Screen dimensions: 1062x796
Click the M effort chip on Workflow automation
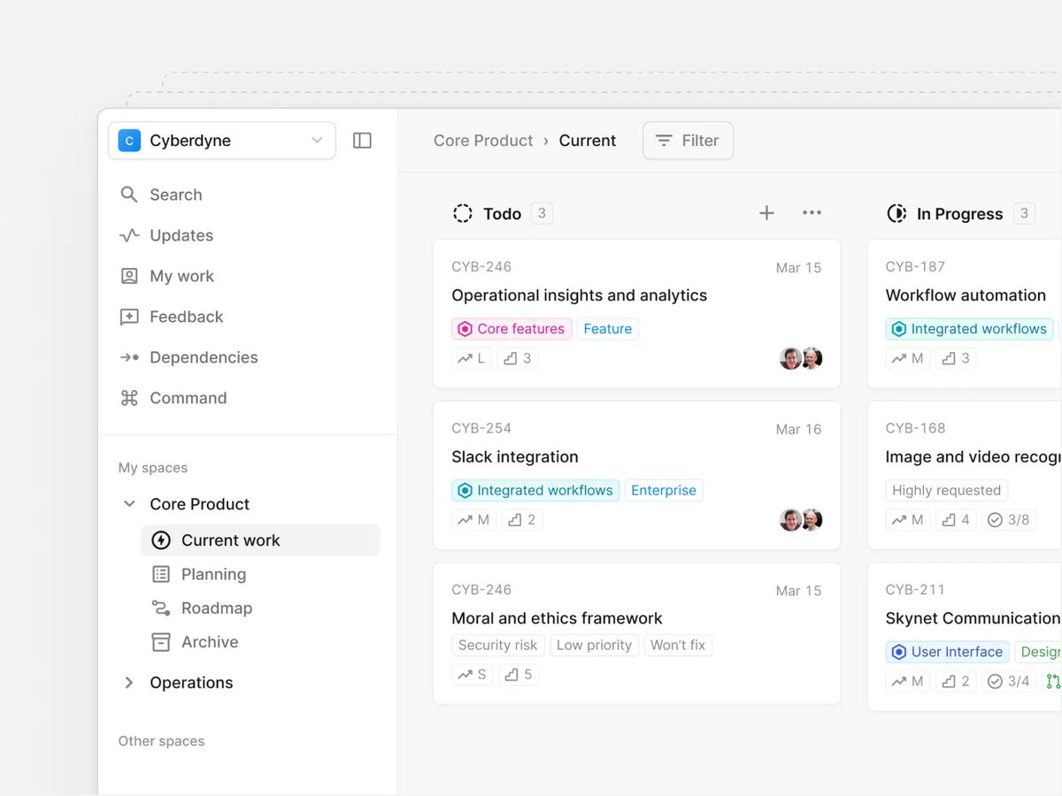(x=908, y=358)
